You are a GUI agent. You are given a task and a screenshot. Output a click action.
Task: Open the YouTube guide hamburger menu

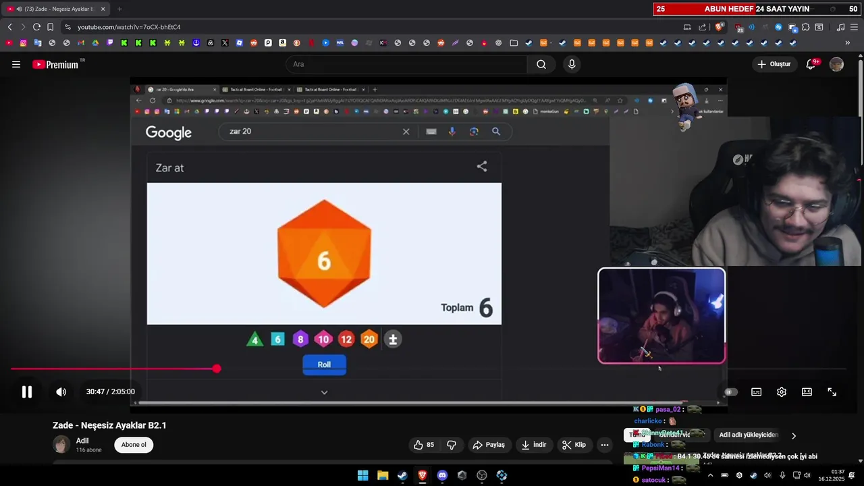(x=16, y=64)
